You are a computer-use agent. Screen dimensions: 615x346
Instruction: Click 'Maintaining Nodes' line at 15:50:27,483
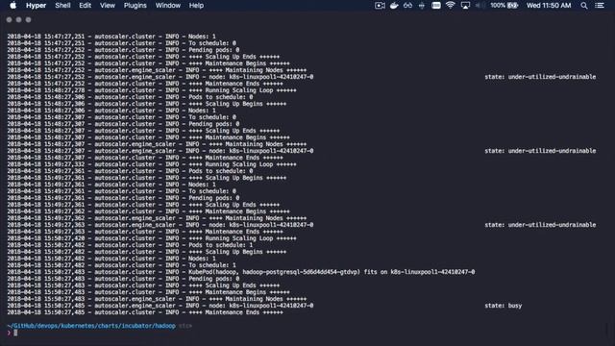click(157, 299)
